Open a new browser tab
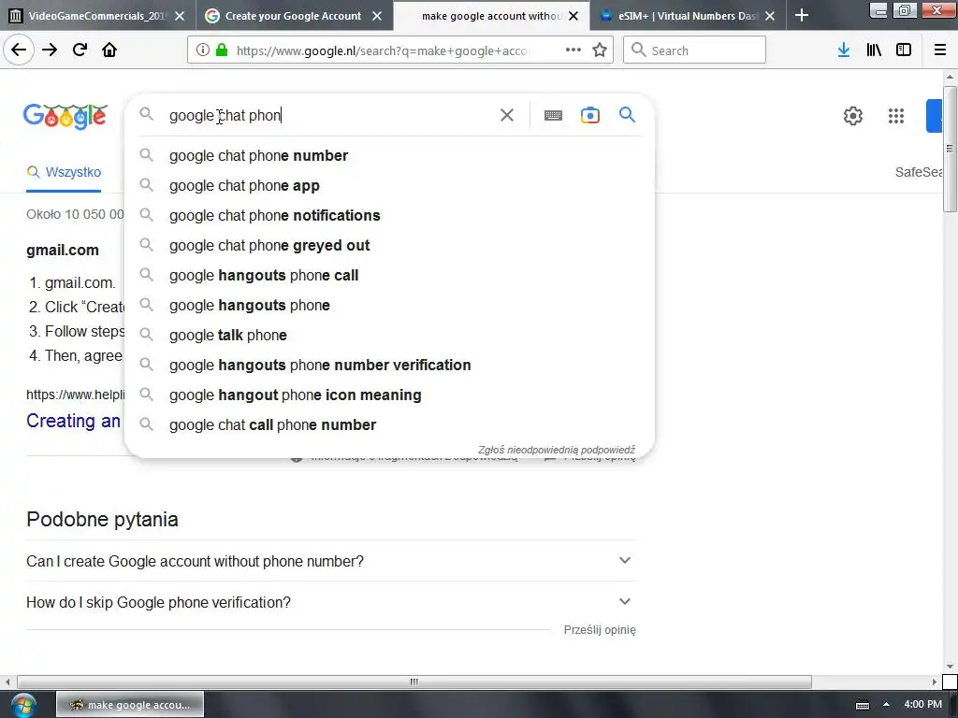 802,15
